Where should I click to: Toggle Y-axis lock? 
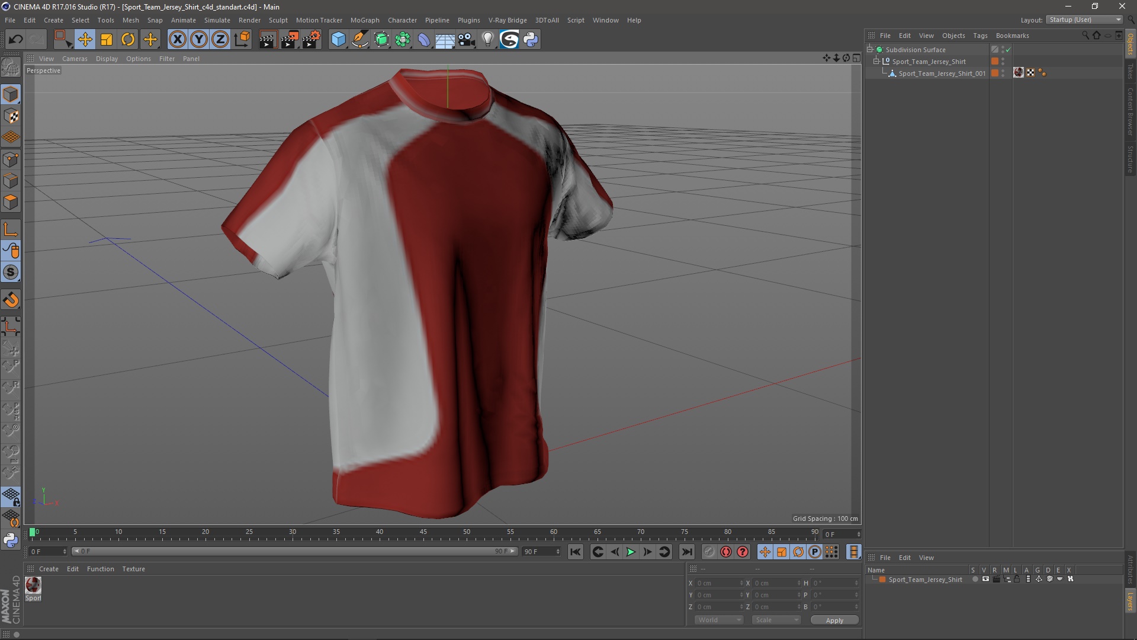(199, 40)
